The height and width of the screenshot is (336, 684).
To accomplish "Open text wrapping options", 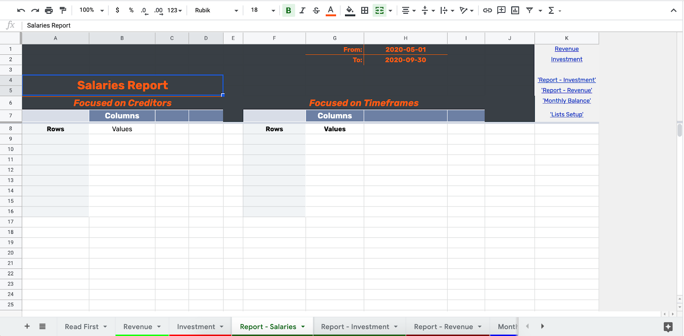I will [447, 10].
